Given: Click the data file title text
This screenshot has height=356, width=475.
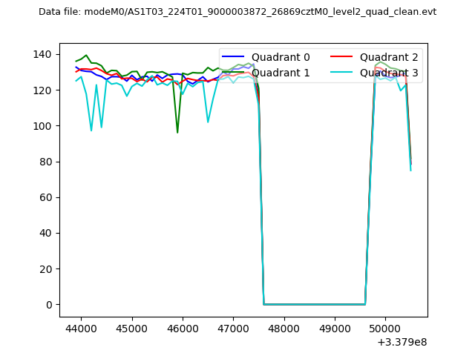Looking at the screenshot, I should (x=237, y=12).
